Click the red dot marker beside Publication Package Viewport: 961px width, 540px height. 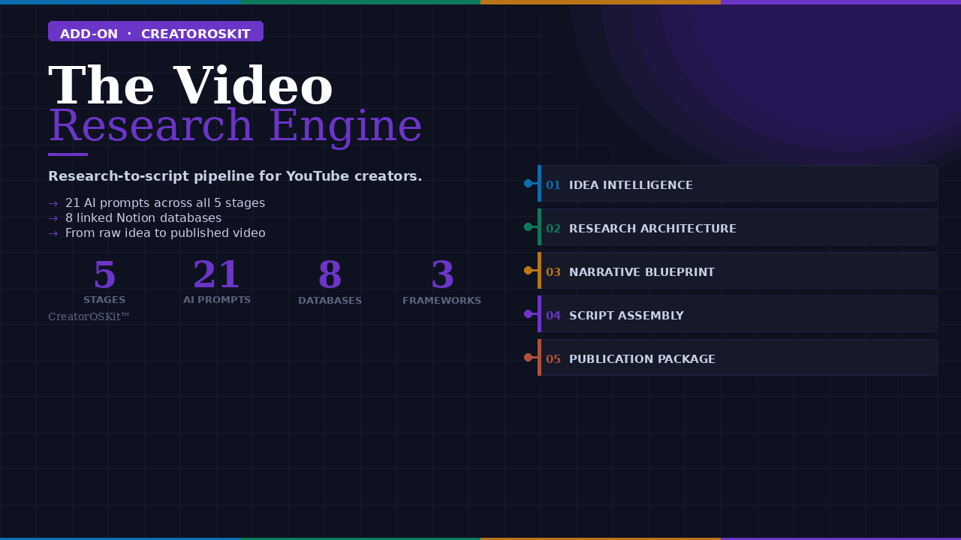click(x=528, y=358)
